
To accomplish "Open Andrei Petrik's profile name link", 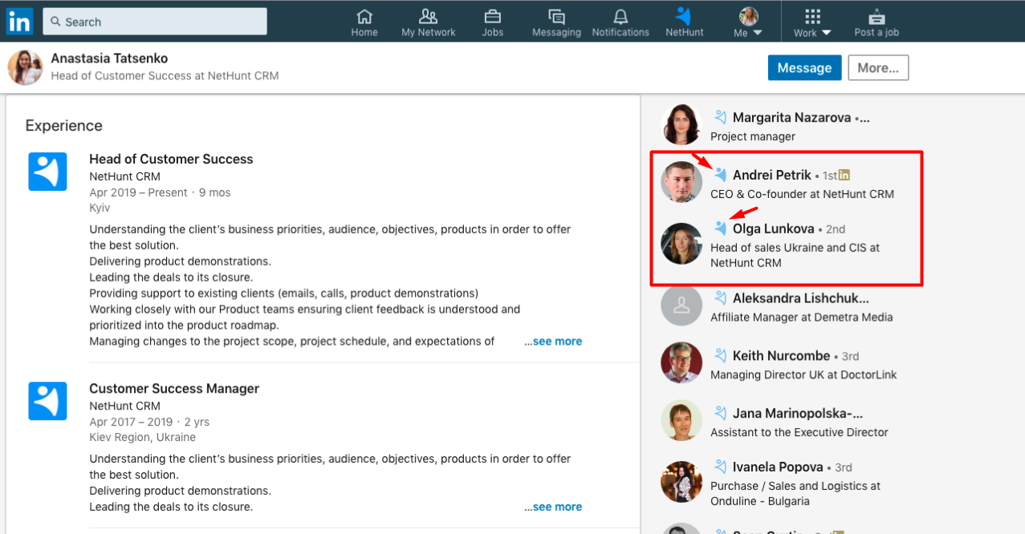I will [x=772, y=175].
